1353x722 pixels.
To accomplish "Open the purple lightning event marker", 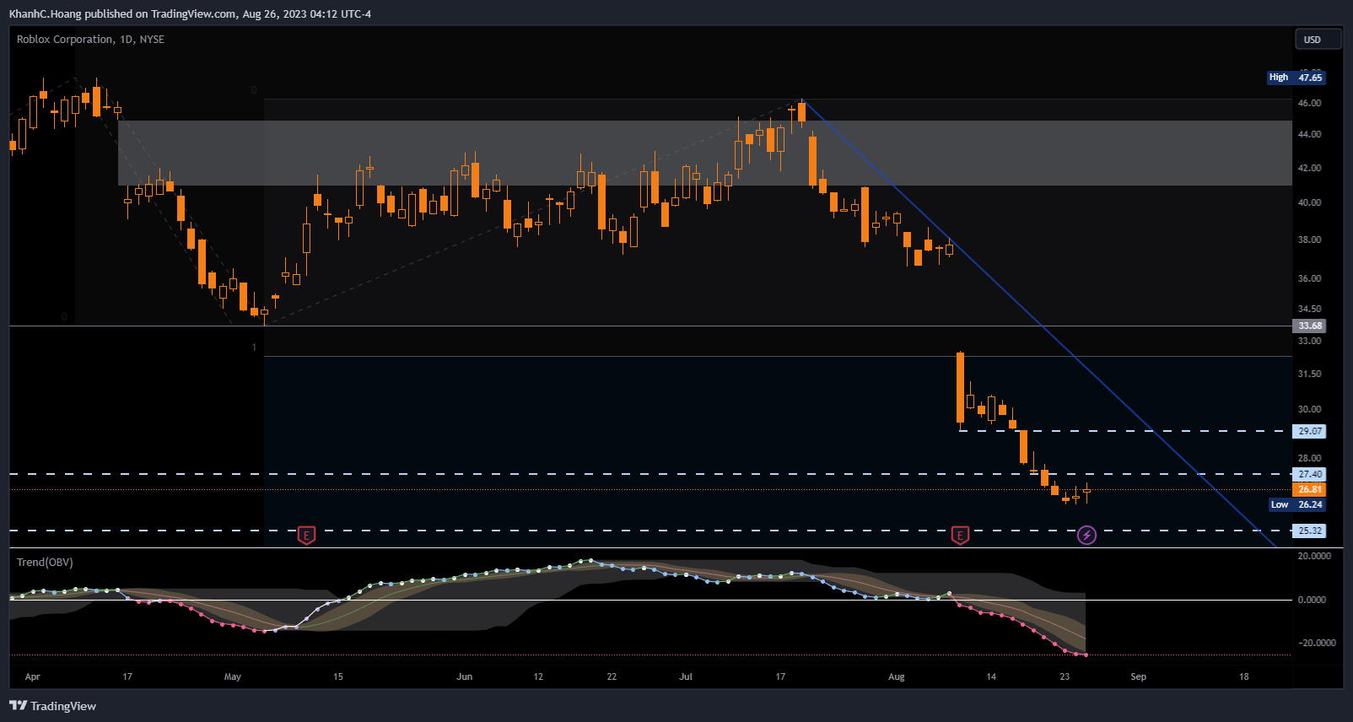I will [x=1087, y=535].
